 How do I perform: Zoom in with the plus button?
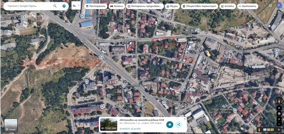(279, 119)
